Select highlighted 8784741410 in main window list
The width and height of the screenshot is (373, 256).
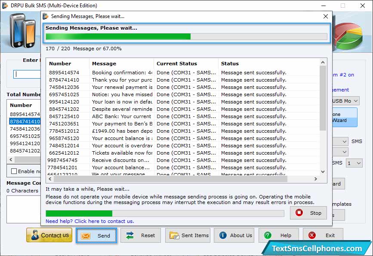[x=25, y=122]
